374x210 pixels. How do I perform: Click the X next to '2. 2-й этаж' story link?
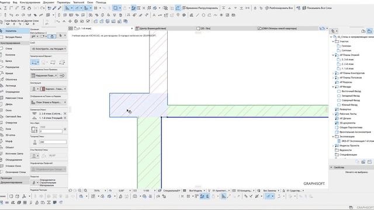[x=65, y=114]
